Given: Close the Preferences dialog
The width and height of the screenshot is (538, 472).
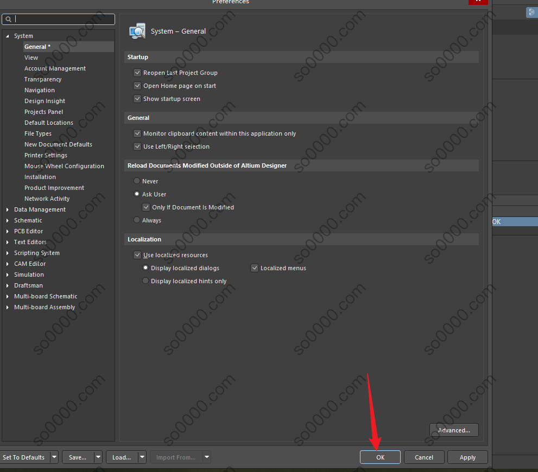Looking at the screenshot, I should pyautogui.click(x=478, y=2).
